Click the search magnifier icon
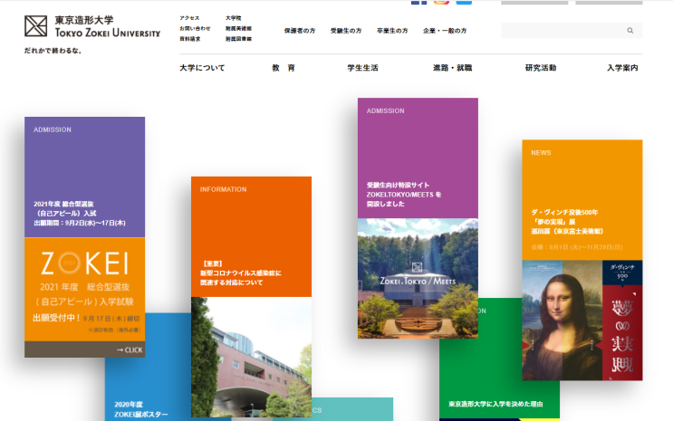The width and height of the screenshot is (673, 421). tap(630, 31)
